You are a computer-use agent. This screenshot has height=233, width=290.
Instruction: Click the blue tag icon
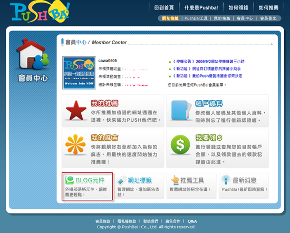121,180
